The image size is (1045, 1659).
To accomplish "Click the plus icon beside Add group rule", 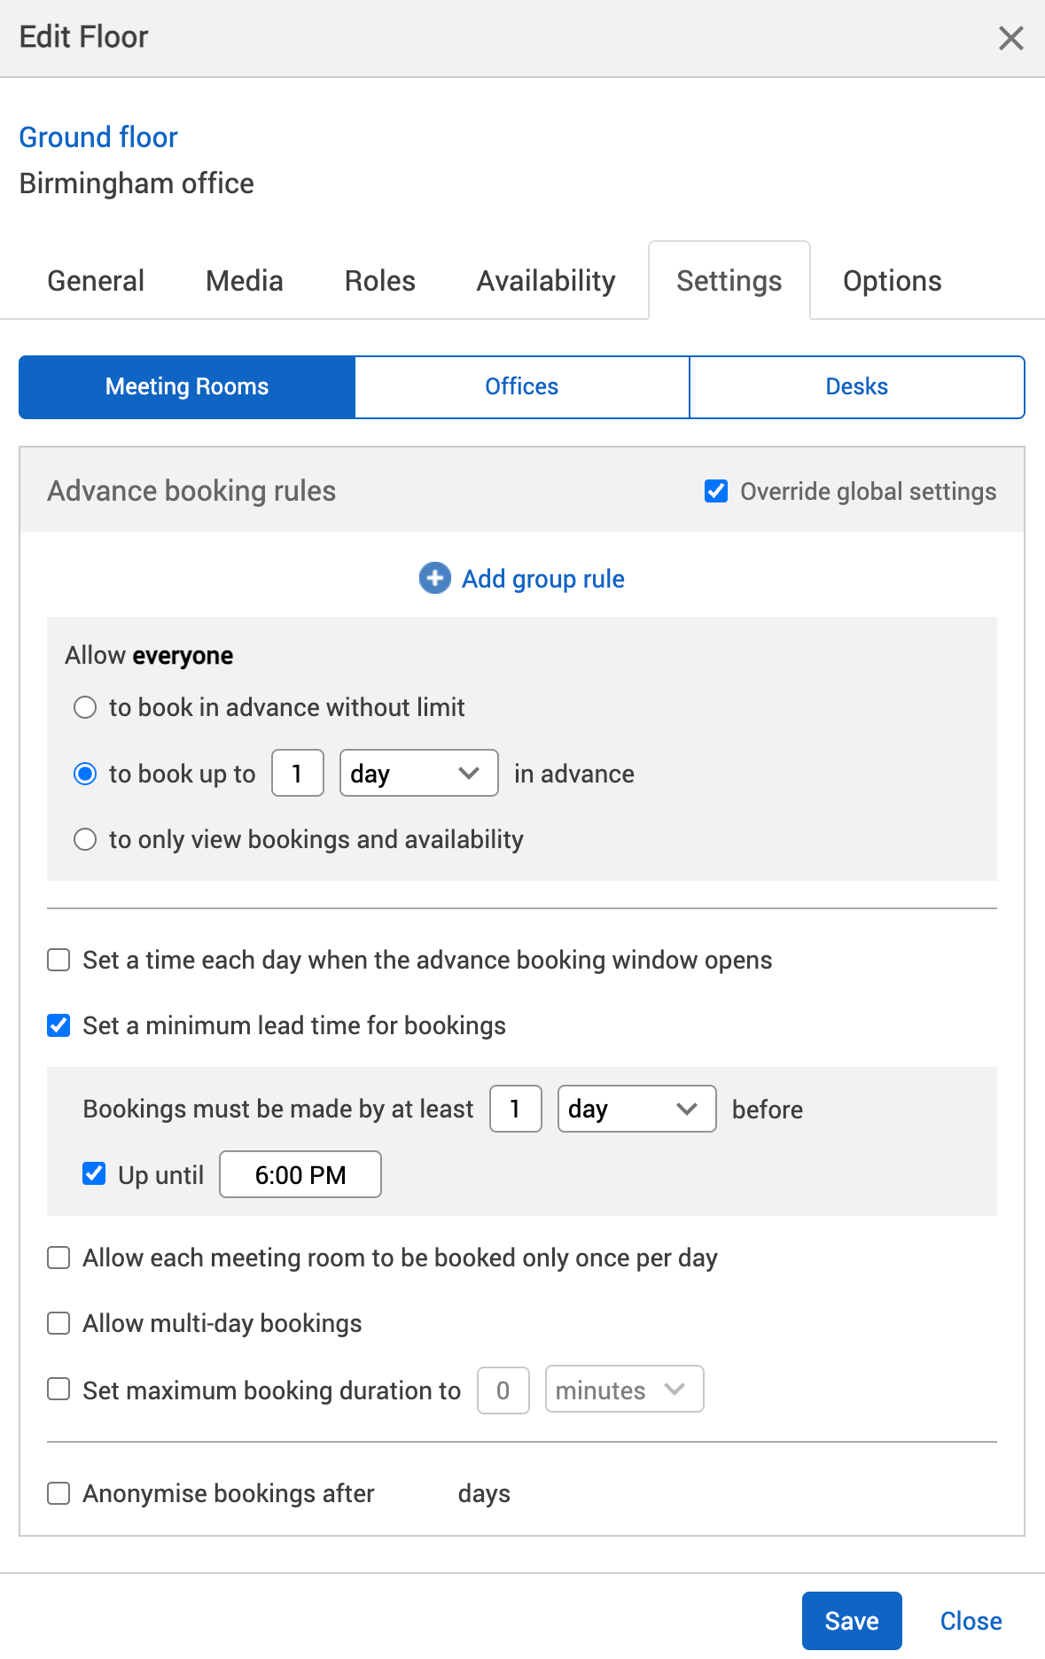I will (434, 579).
